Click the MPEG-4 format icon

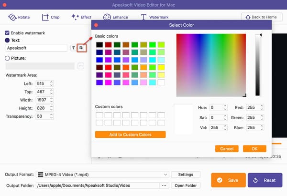pos(40,175)
